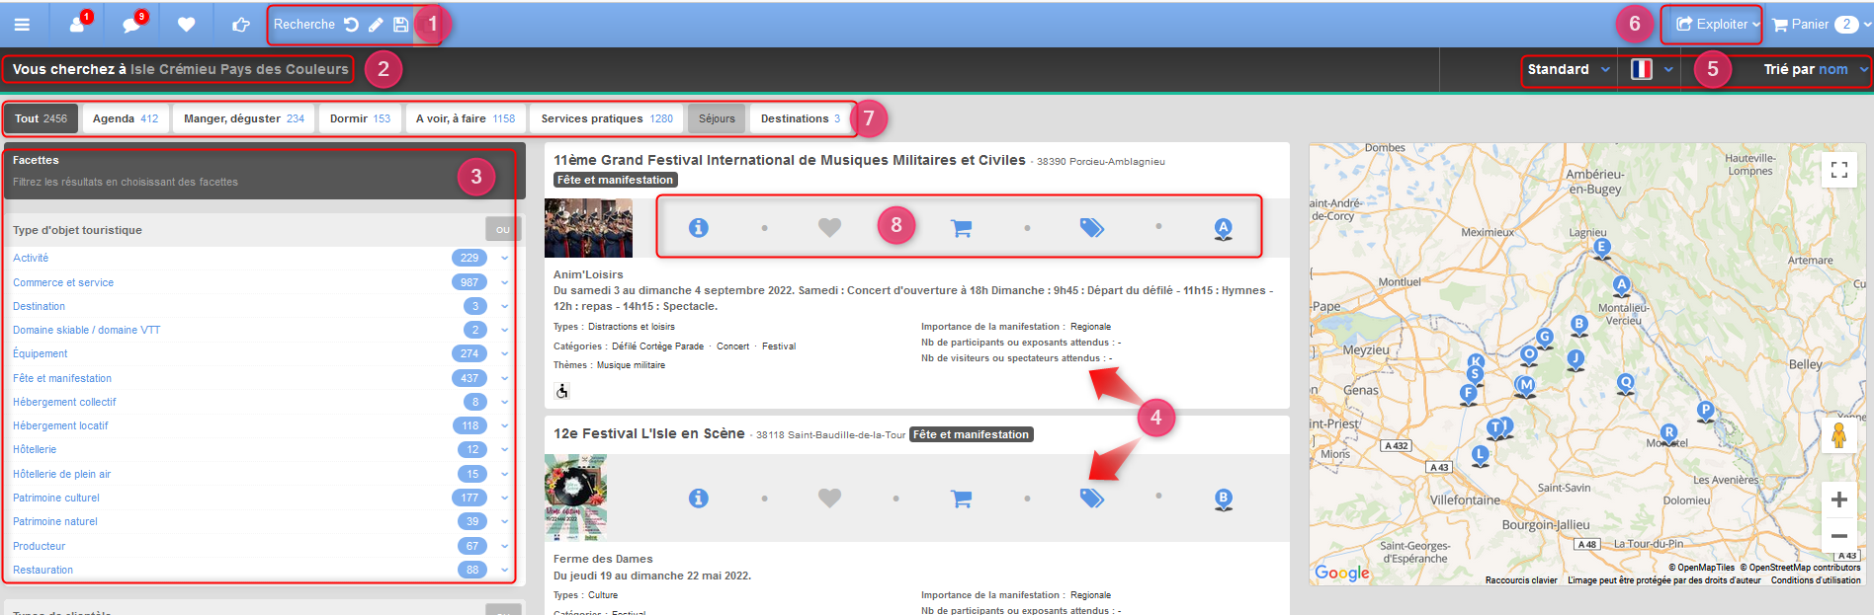1874x615 pixels.
Task: Favorite the military music festival with heart icon
Action: coord(829,228)
